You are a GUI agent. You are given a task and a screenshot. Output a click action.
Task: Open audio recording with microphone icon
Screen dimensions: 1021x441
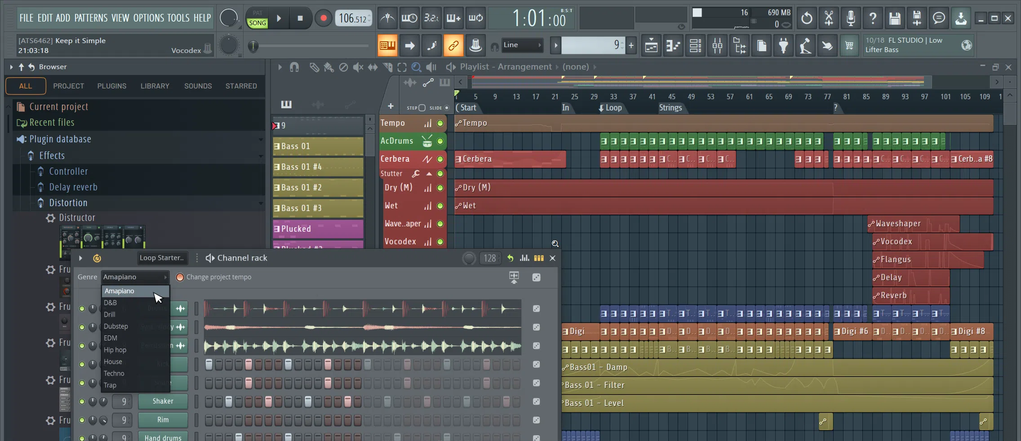point(851,18)
